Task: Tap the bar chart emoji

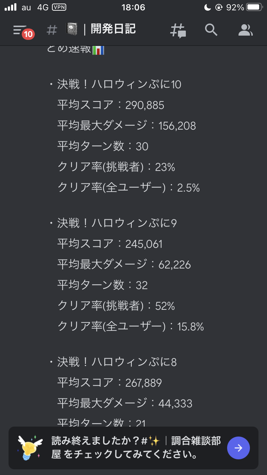Action: (98, 49)
